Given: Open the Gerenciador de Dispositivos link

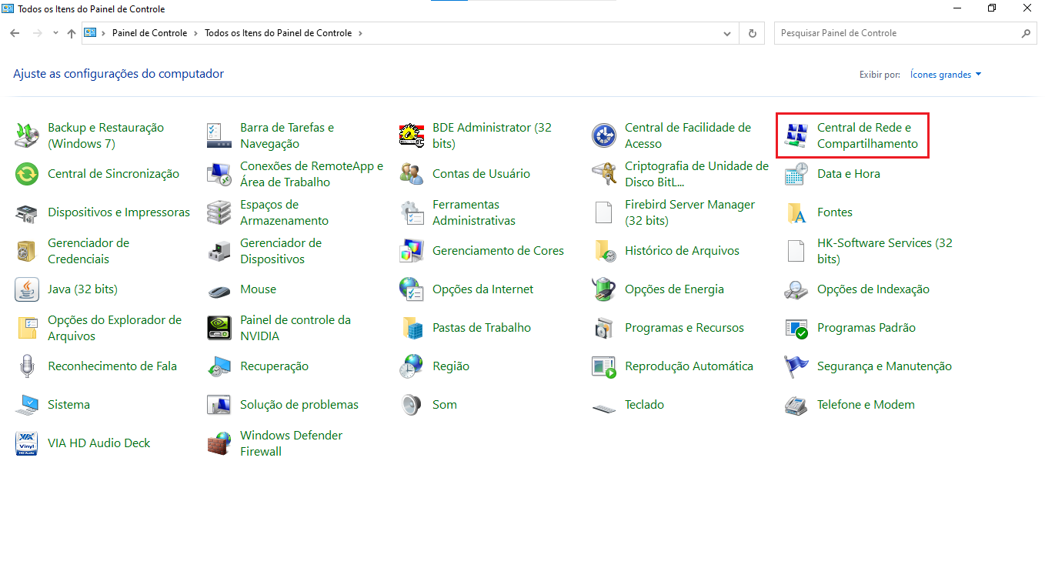Looking at the screenshot, I should [x=281, y=251].
